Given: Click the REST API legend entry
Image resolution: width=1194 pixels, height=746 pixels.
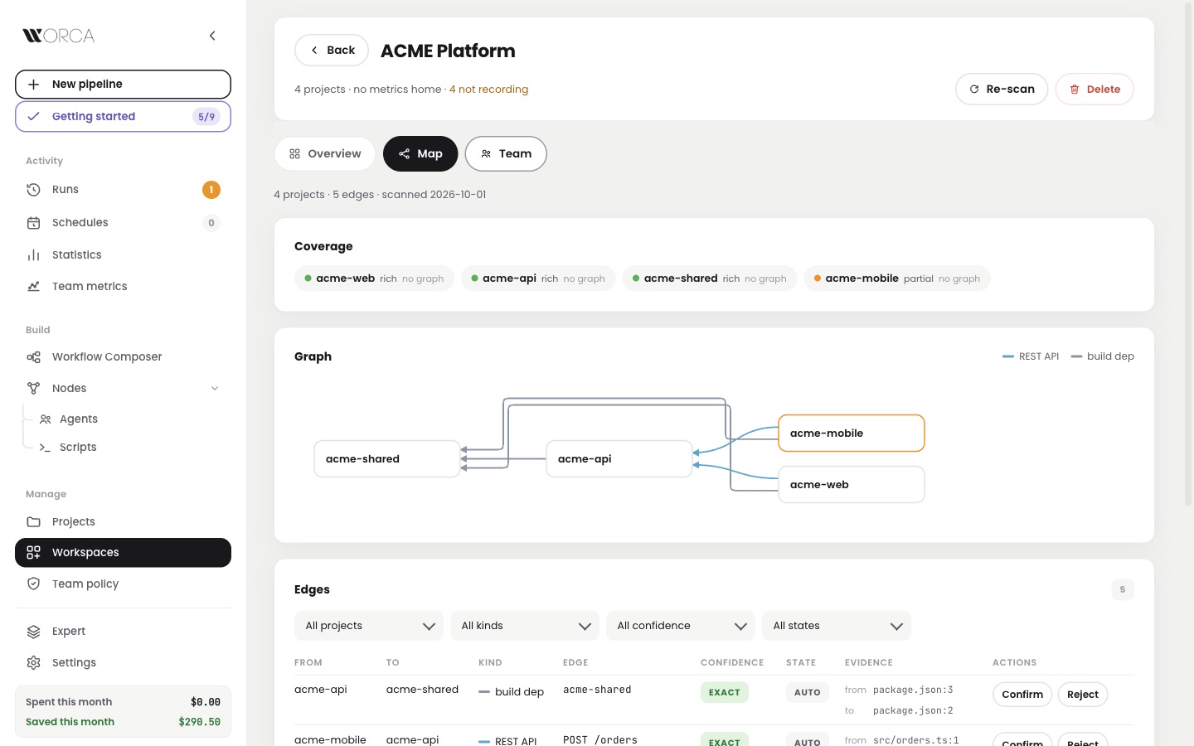Looking at the screenshot, I should [x=1031, y=356].
